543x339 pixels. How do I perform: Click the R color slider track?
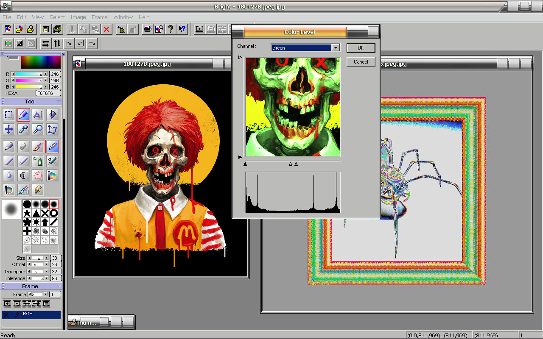coord(30,74)
